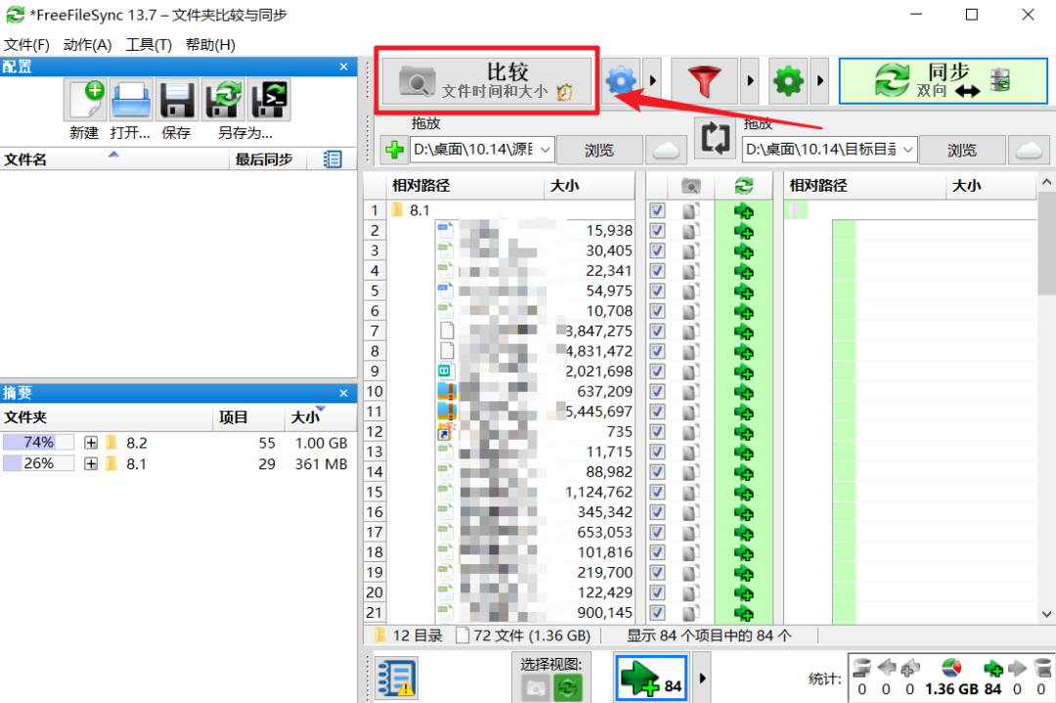Add a folder pair with green plus
The image size is (1056, 703).
tap(394, 150)
